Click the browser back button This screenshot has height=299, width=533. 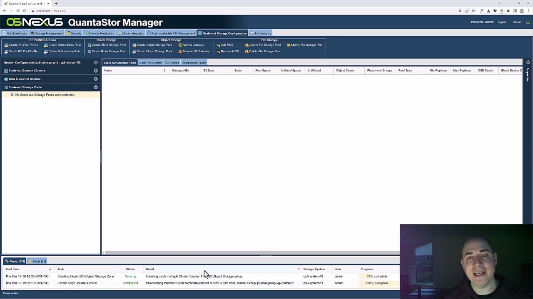(5, 11)
